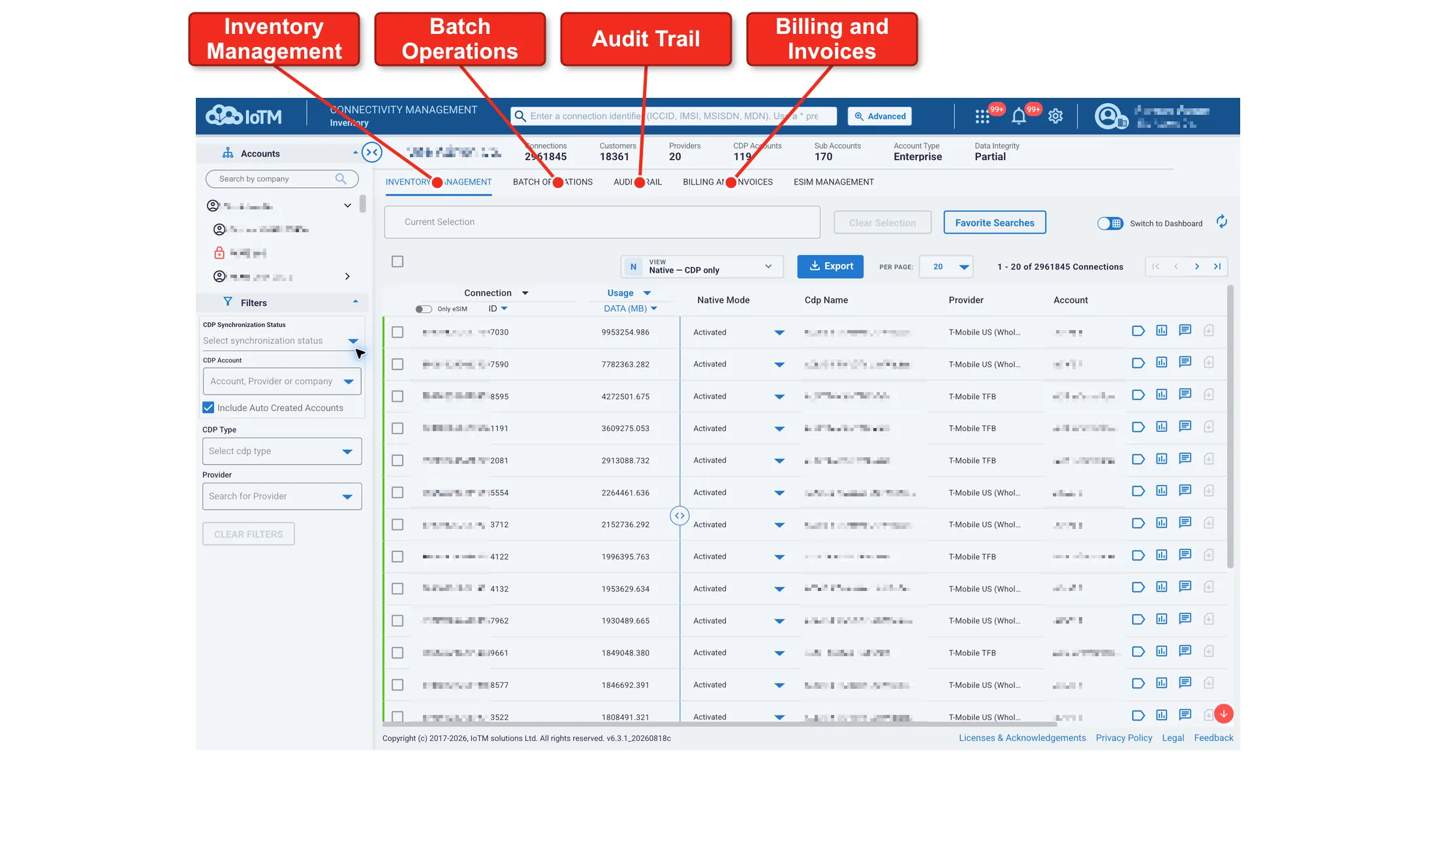Open the Select synchronization status dropdown
Screen dimensions: 1436x848
281,341
